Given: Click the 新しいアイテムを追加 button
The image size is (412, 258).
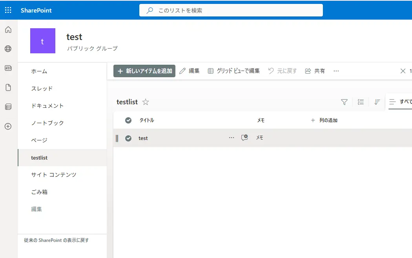Looking at the screenshot, I should [144, 71].
